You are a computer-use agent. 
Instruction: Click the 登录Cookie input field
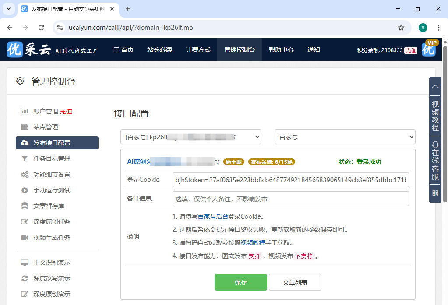[290, 180]
